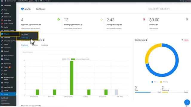Switch to the Services tab
The width and height of the screenshot is (191, 107).
coord(35,45)
